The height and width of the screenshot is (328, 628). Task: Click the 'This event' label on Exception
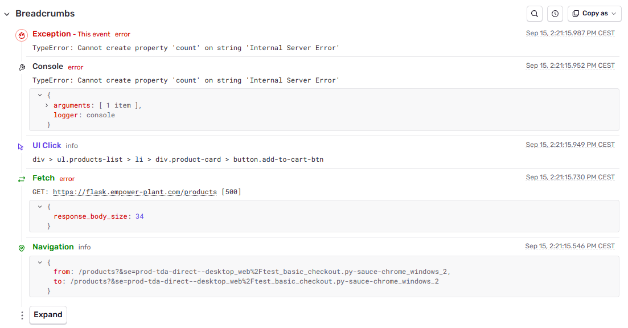click(x=94, y=34)
